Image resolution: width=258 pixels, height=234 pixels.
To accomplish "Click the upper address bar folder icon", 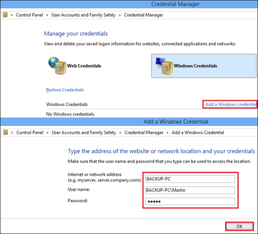I will click(x=6, y=15).
